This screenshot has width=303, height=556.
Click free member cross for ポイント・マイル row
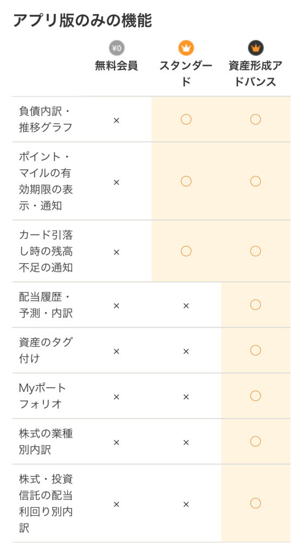116,182
